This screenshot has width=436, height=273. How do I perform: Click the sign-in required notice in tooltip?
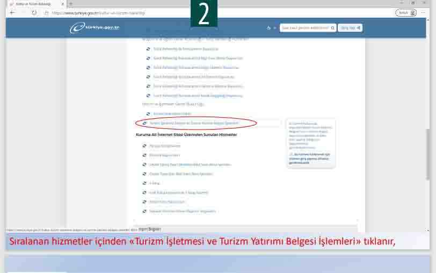tap(311, 157)
